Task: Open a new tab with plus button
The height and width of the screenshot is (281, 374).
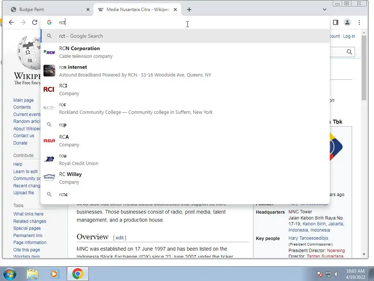Action: (189, 10)
